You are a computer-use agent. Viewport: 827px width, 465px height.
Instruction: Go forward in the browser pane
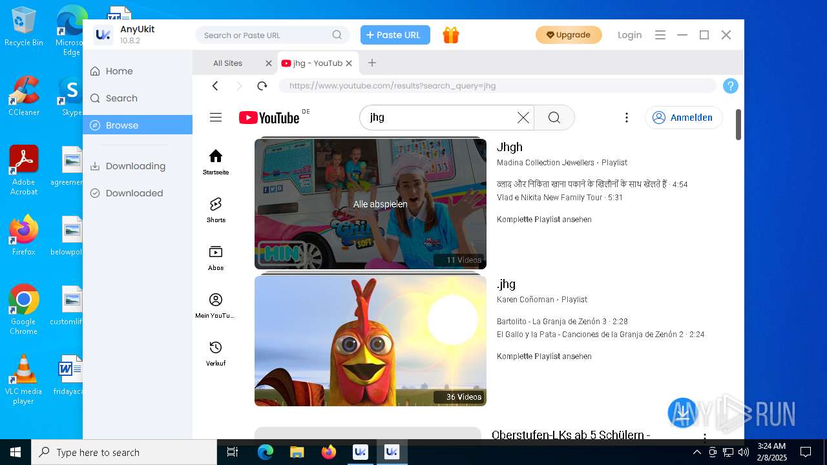point(239,86)
